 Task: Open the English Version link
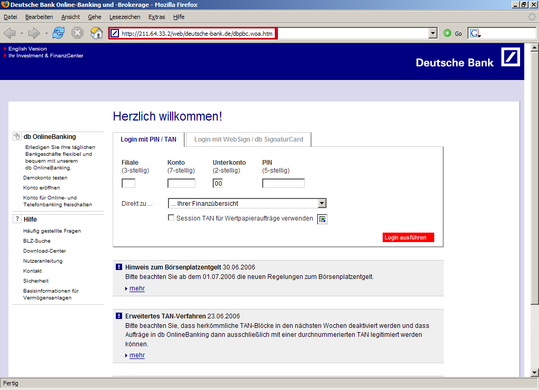[x=27, y=49]
